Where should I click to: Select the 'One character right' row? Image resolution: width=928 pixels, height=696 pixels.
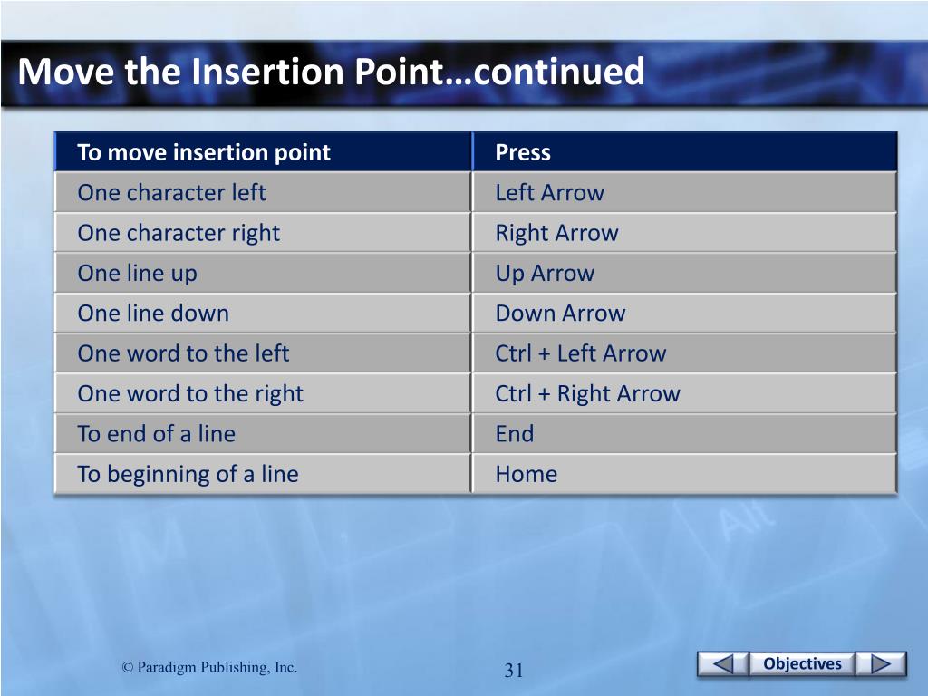tap(476, 233)
